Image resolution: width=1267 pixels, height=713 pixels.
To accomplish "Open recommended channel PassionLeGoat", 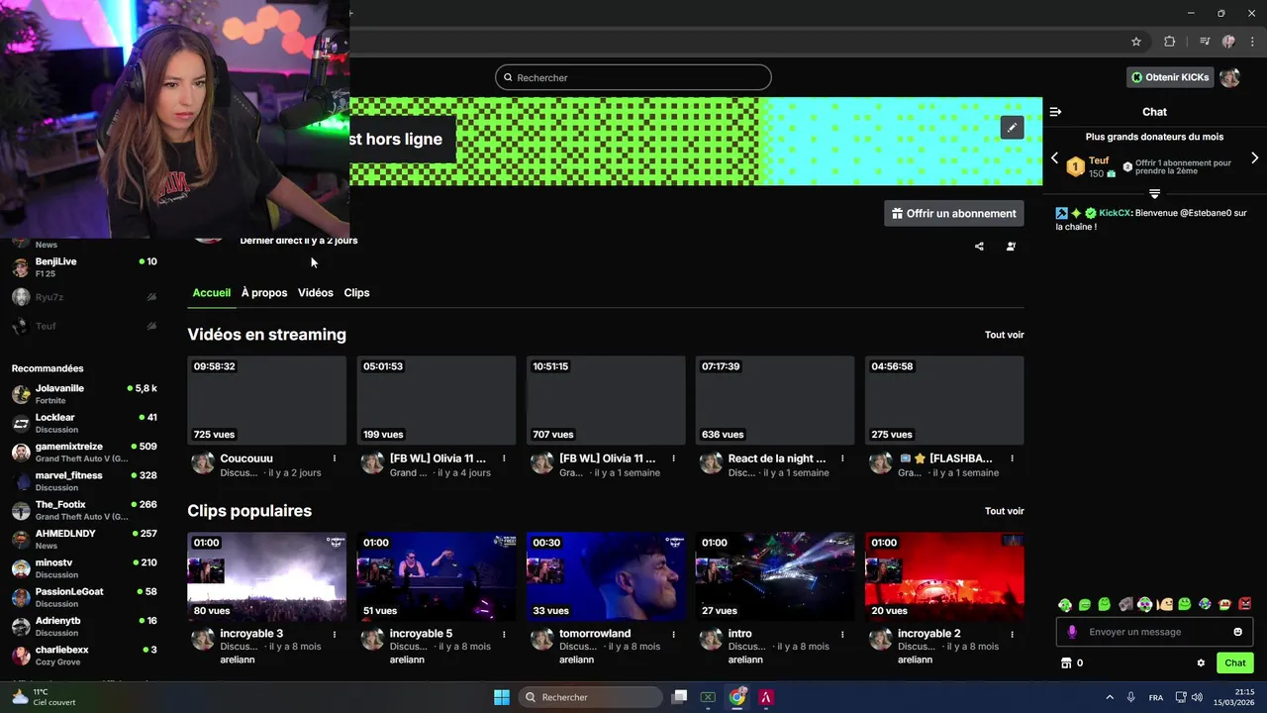I will 84,597.
